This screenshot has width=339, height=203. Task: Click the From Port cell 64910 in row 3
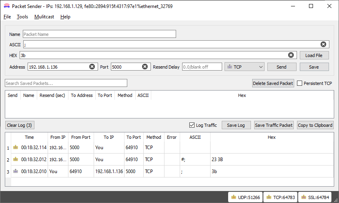[81, 171]
